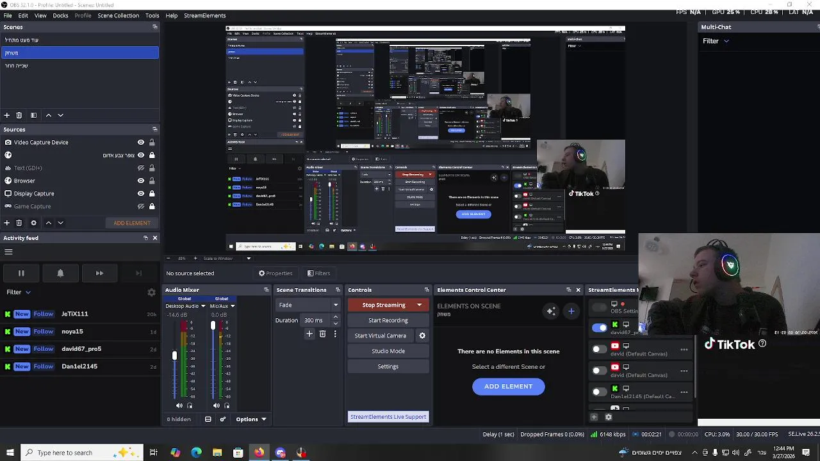Show the hidden Text (GDI+) source
This screenshot has height=461, width=820.
coord(141,168)
